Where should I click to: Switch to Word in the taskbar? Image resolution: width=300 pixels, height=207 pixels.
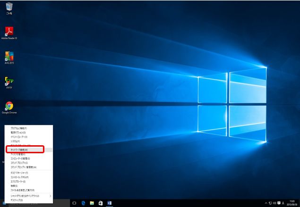(109, 203)
